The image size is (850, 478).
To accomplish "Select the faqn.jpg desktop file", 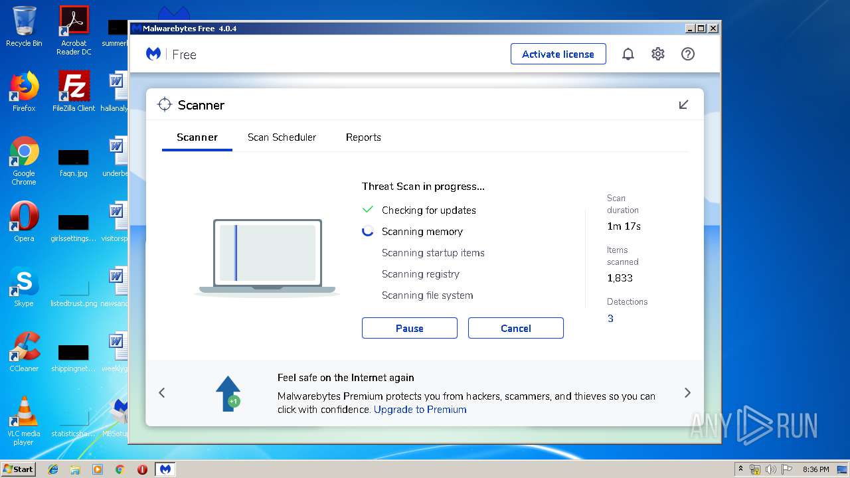I will tap(74, 163).
